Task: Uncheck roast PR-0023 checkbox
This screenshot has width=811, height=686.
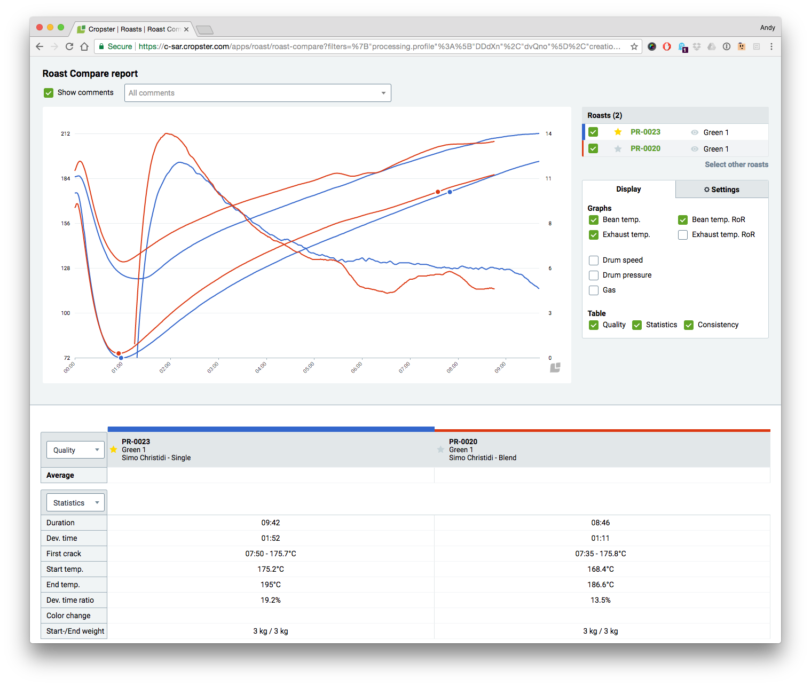Action: (x=593, y=132)
